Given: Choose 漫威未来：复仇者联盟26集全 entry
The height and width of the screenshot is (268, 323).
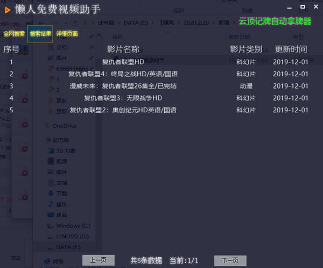Looking at the screenshot, I should (123, 86).
